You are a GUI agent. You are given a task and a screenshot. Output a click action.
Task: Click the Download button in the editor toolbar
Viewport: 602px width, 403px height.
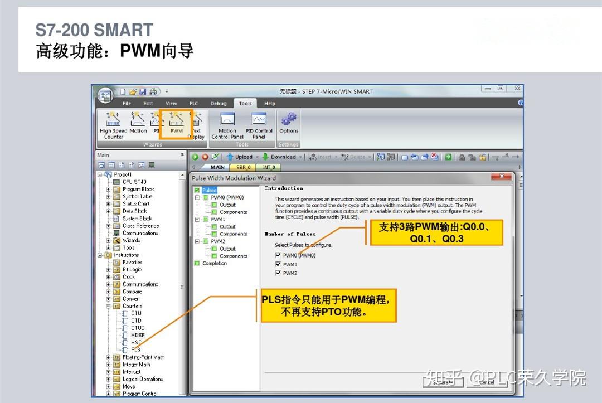tap(279, 157)
